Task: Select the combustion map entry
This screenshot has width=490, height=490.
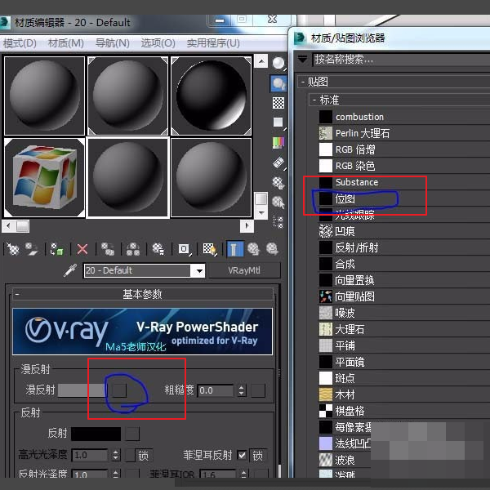Action: [403, 117]
